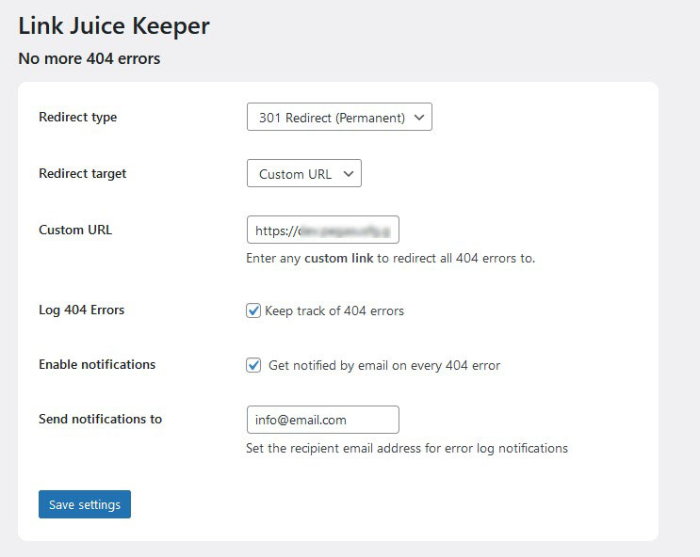Viewport: 700px width, 557px height.
Task: Click the 'Enter any custom link' help text
Action: click(x=391, y=258)
